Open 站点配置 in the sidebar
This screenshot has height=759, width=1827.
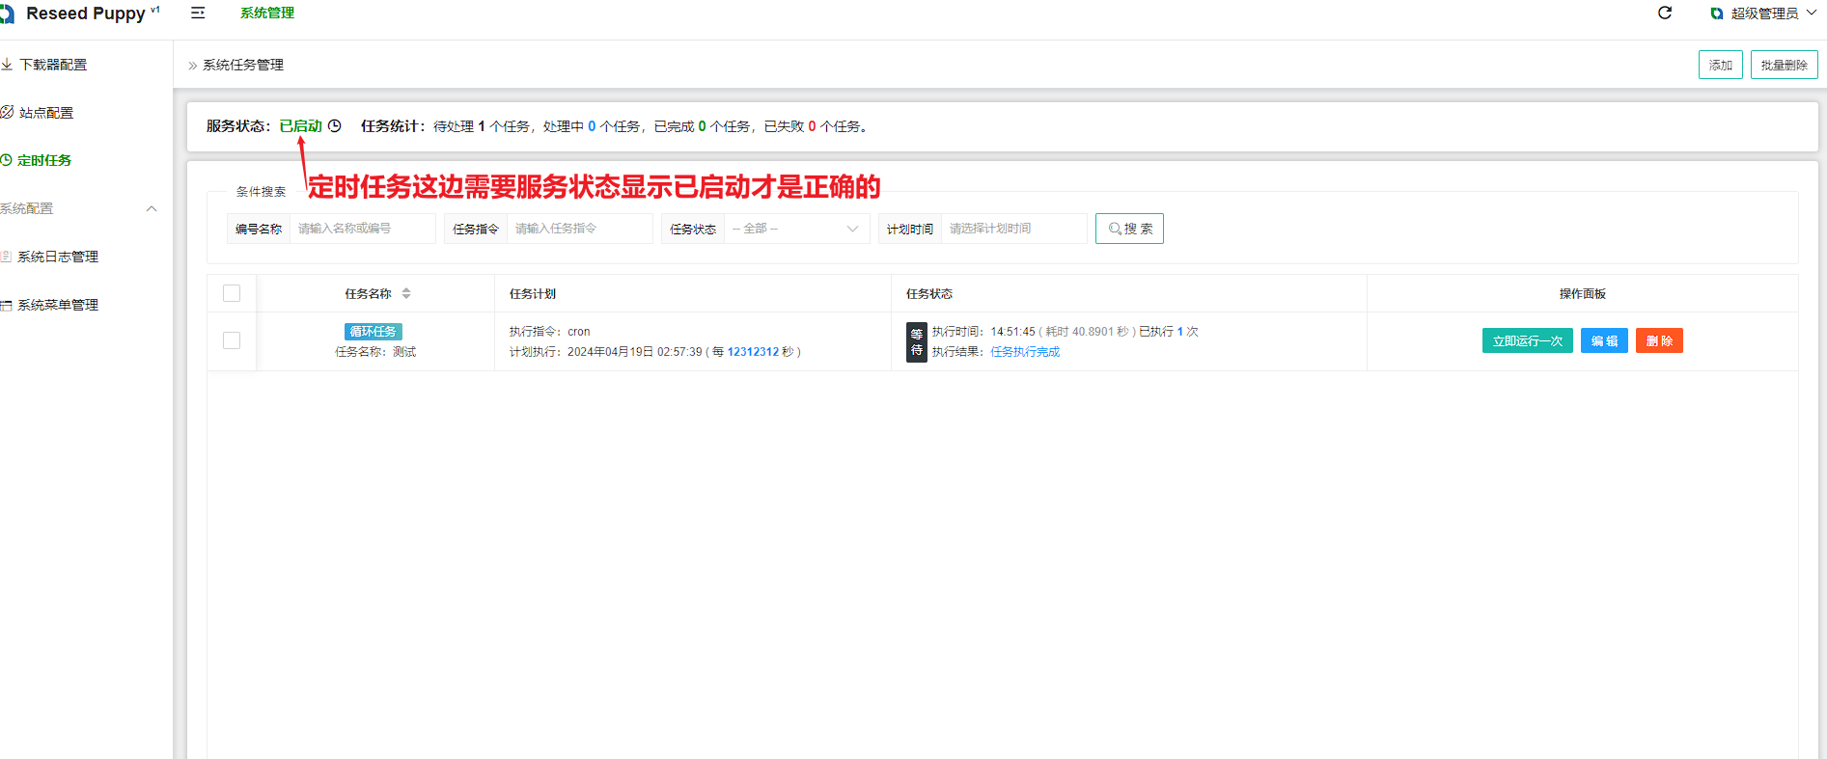coord(45,113)
